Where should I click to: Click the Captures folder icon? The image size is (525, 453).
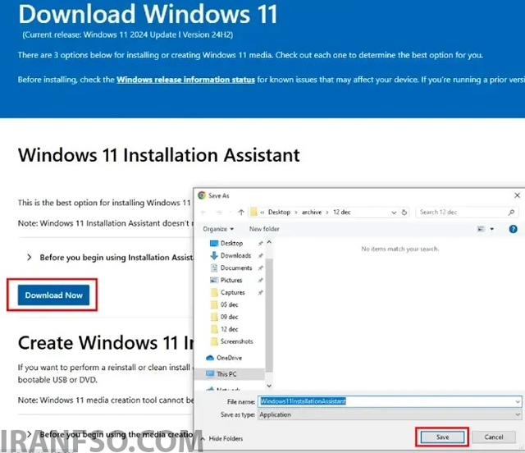click(x=214, y=292)
